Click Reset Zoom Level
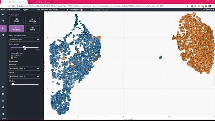215x121 pixels. tap(100, 10)
